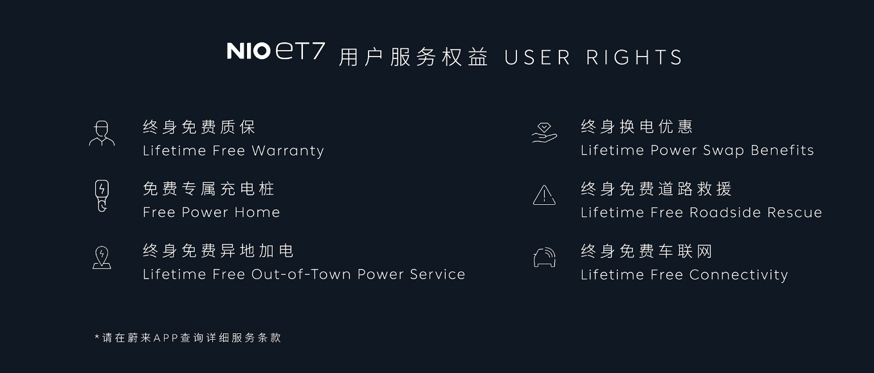The width and height of the screenshot is (874, 373).
Task: Select the 终身免费异地加电 heading
Action: coord(219,251)
